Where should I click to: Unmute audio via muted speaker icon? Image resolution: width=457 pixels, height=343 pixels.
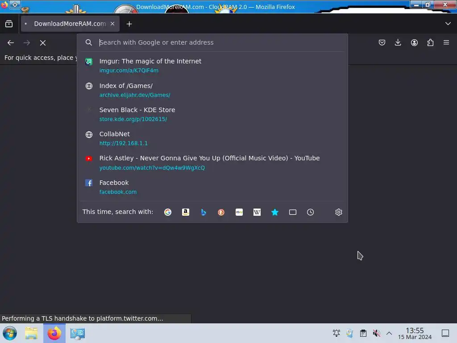pos(377,333)
